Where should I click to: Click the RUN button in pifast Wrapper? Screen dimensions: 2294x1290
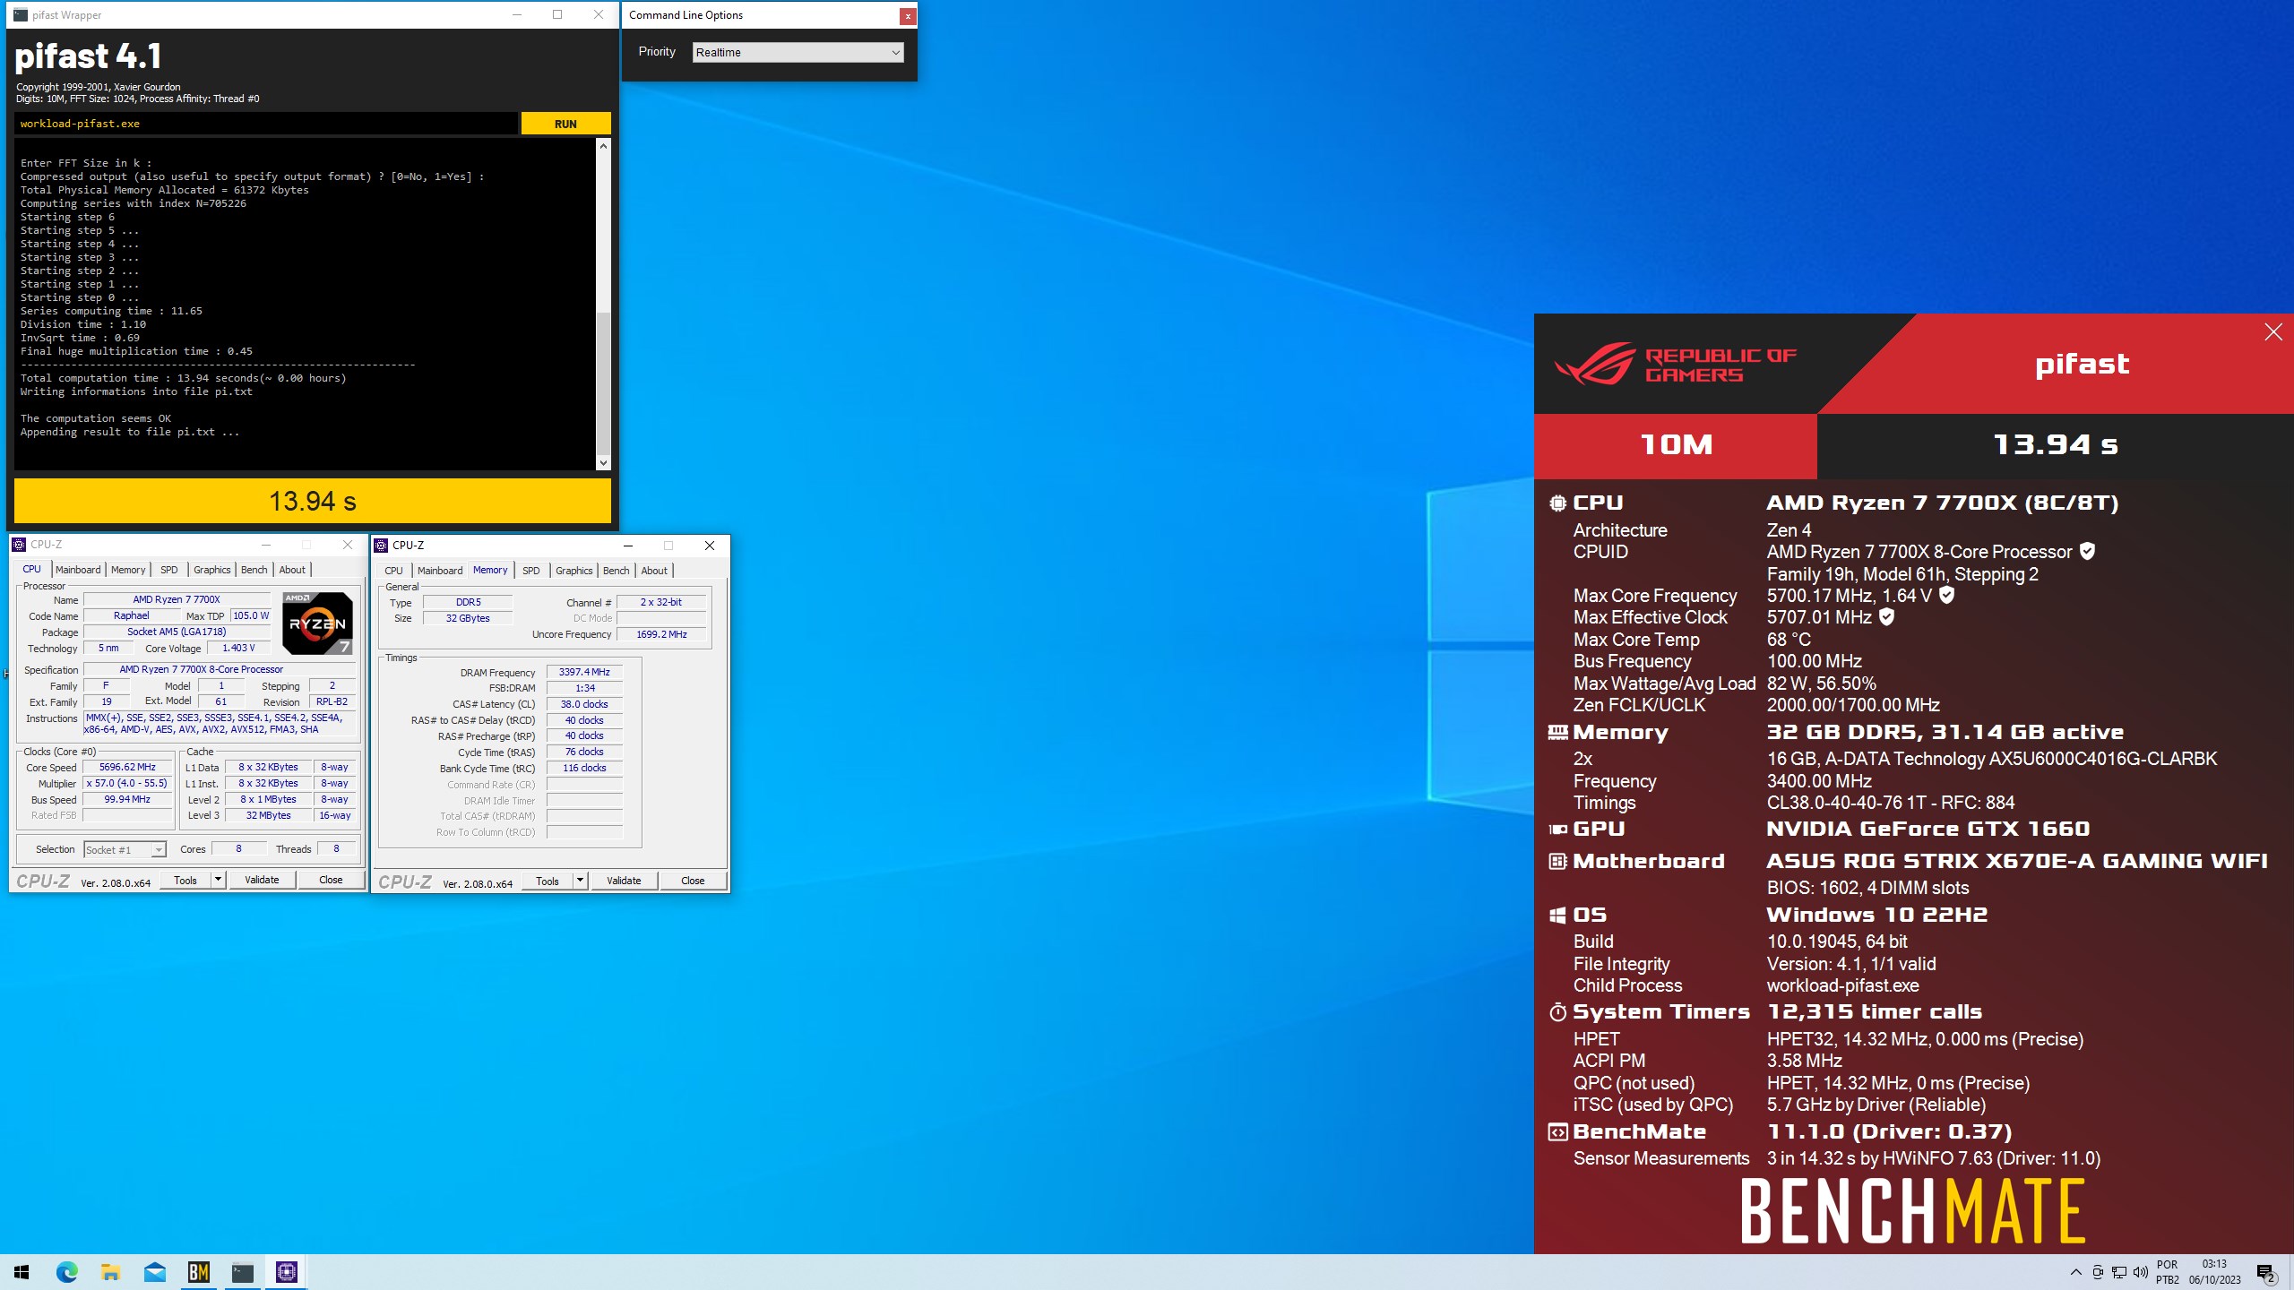coord(565,124)
